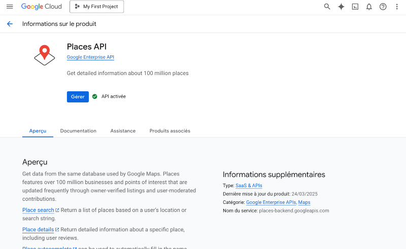Image resolution: width=406 pixels, height=249 pixels.
Task: Switch to the Documentation tab
Action: pyautogui.click(x=78, y=131)
